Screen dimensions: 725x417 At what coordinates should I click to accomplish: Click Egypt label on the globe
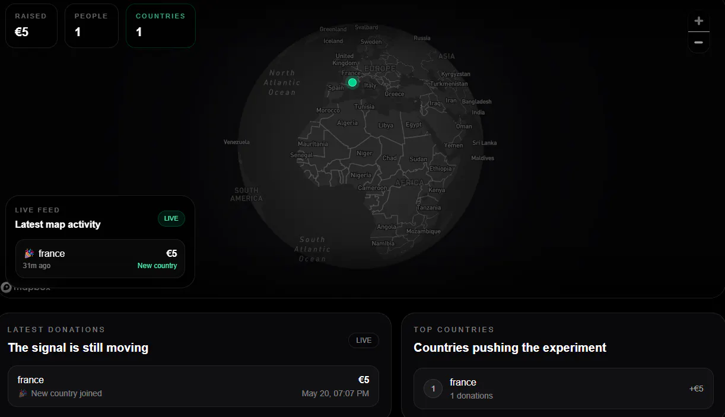414,125
